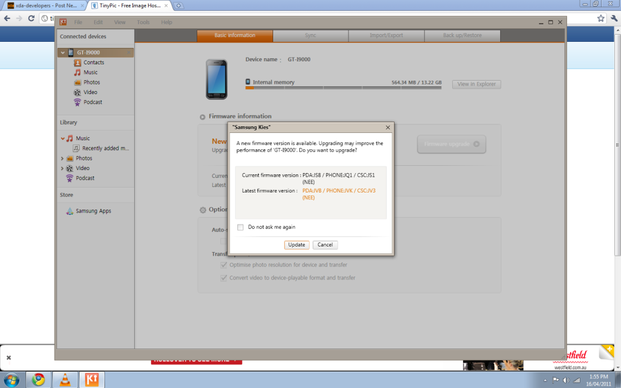Close the Samsung Kies firmware dialog
This screenshot has width=621, height=388.
click(x=388, y=128)
